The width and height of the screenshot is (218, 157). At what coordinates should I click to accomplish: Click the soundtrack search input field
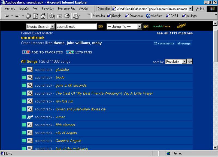click(x=76, y=26)
